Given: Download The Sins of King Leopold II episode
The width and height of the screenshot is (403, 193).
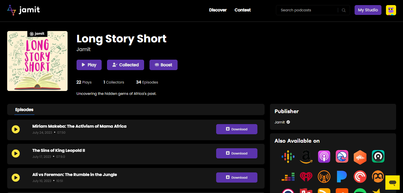Looking at the screenshot, I should pos(236,153).
